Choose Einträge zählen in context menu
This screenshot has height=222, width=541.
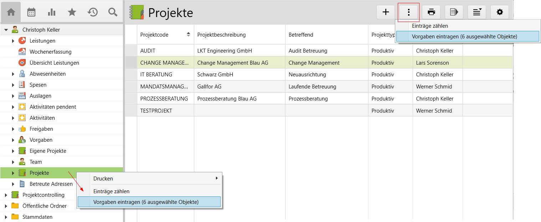point(111,191)
